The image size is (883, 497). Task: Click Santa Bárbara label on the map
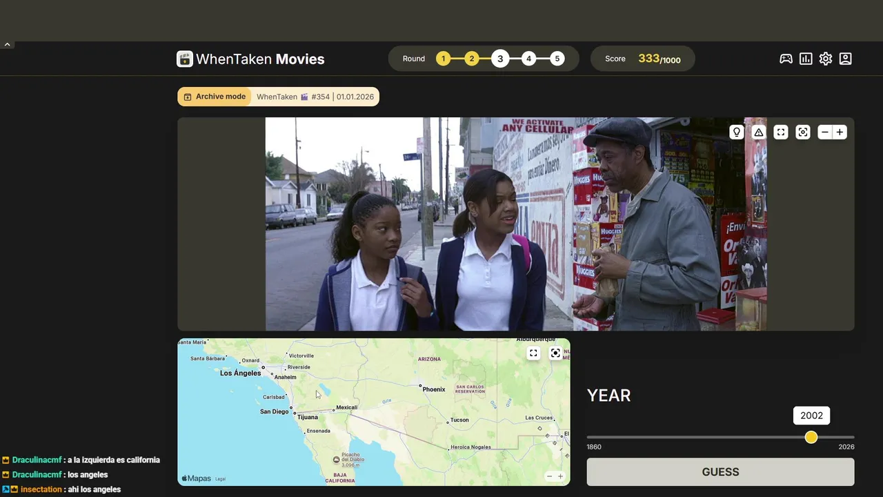[208, 358]
